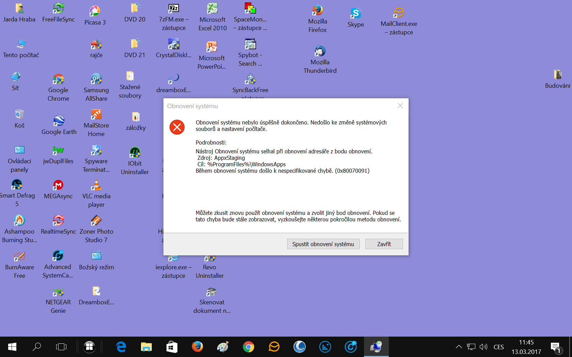The image size is (572, 357).
Task: Select the Google Chrome desktop icon
Action: tap(58, 88)
